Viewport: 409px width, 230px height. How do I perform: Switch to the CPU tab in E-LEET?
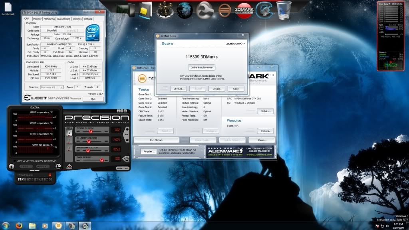pyautogui.click(x=27, y=19)
